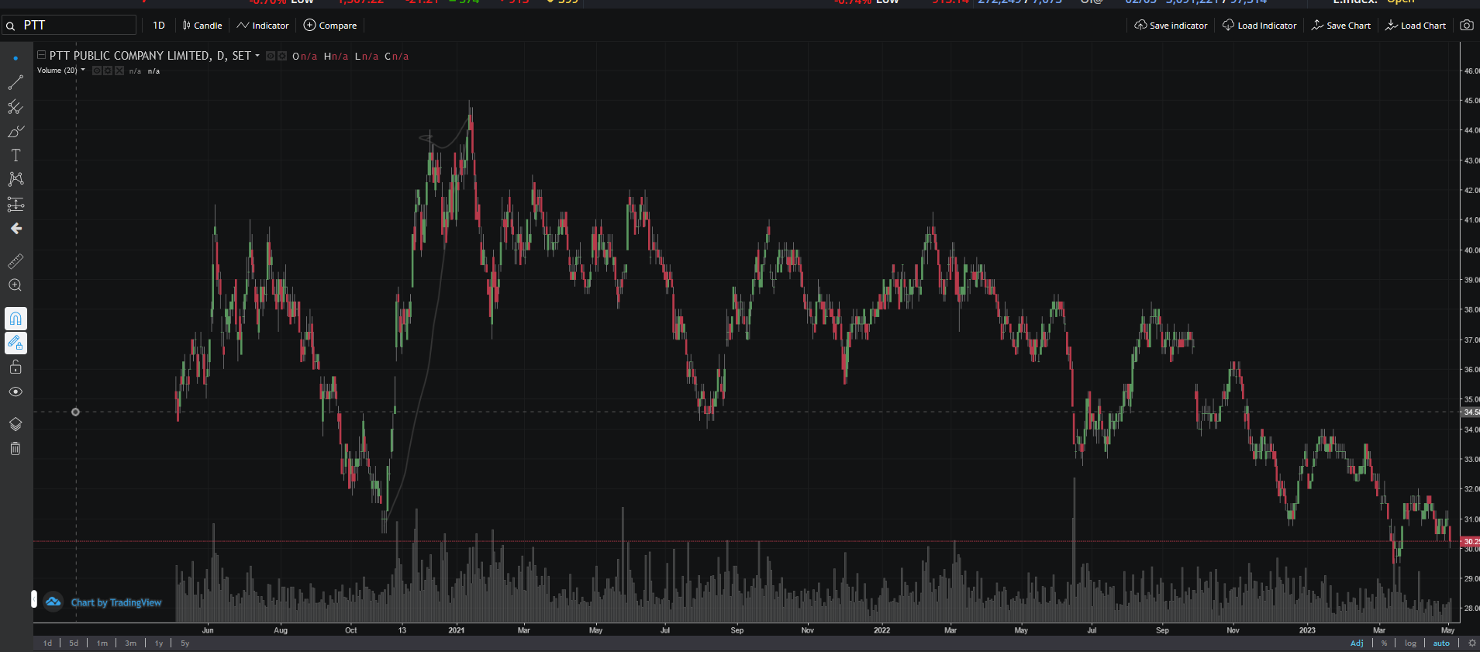The image size is (1480, 652).
Task: Click Load Indicator
Action: click(1259, 26)
